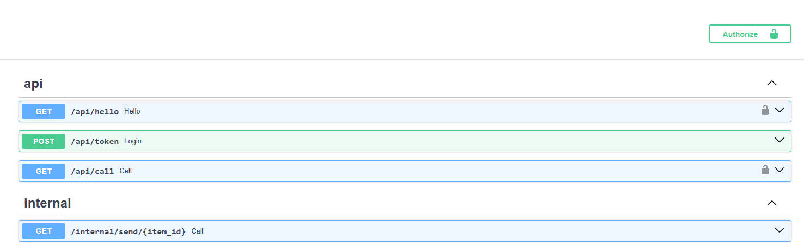This screenshot has width=804, height=251.
Task: Click the GET badge for /internal/send/{item_id}
Action: 44,231
